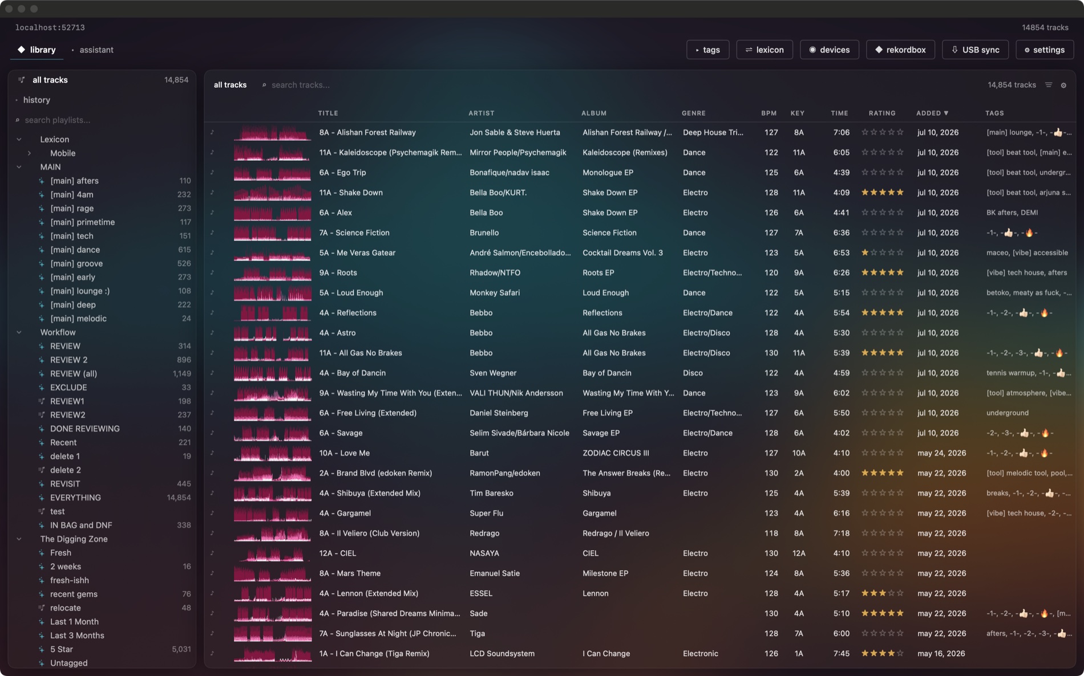The width and height of the screenshot is (1084, 676).
Task: Focus the search tracks field
Action: coord(300,85)
